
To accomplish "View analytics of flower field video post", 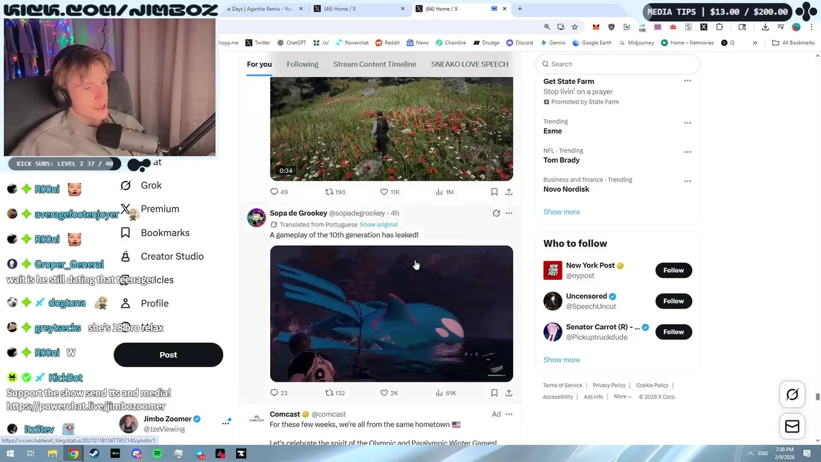I will pyautogui.click(x=444, y=192).
